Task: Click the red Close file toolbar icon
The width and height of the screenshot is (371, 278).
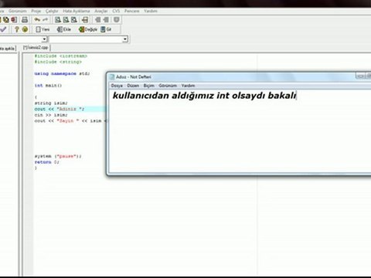Action: point(14,19)
